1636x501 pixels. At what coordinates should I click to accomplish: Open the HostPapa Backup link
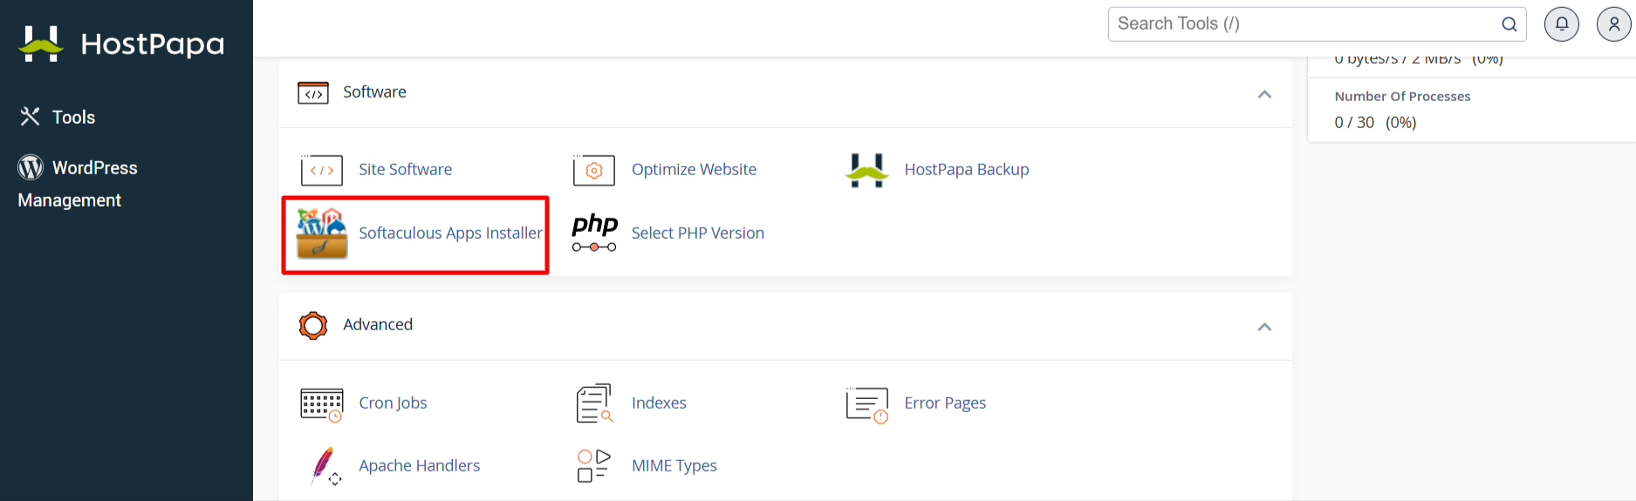point(967,169)
